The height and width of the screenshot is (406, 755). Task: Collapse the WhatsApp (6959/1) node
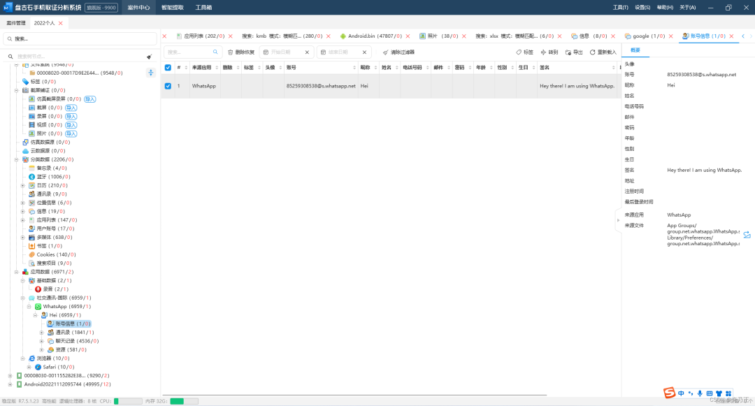[29, 307]
